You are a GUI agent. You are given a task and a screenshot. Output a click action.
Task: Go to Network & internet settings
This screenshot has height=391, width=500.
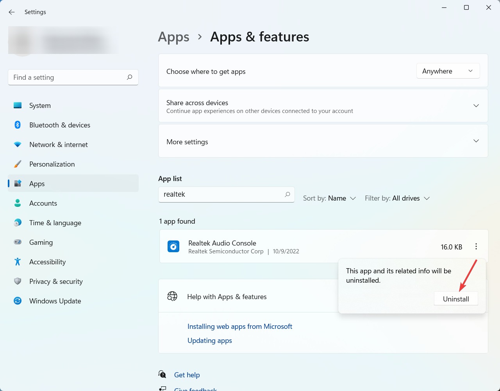pyautogui.click(x=59, y=145)
